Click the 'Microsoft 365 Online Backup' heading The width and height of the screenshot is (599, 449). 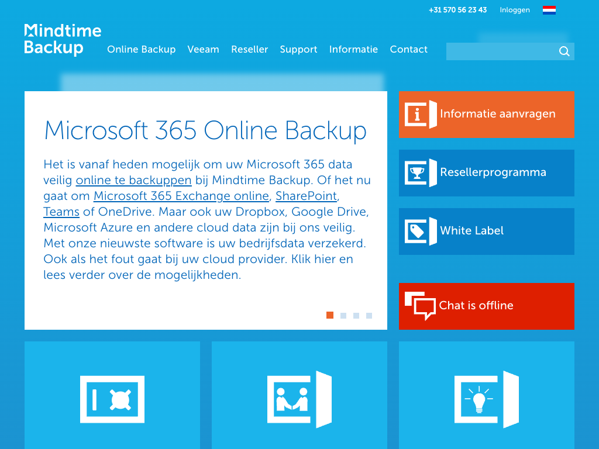[x=205, y=130]
